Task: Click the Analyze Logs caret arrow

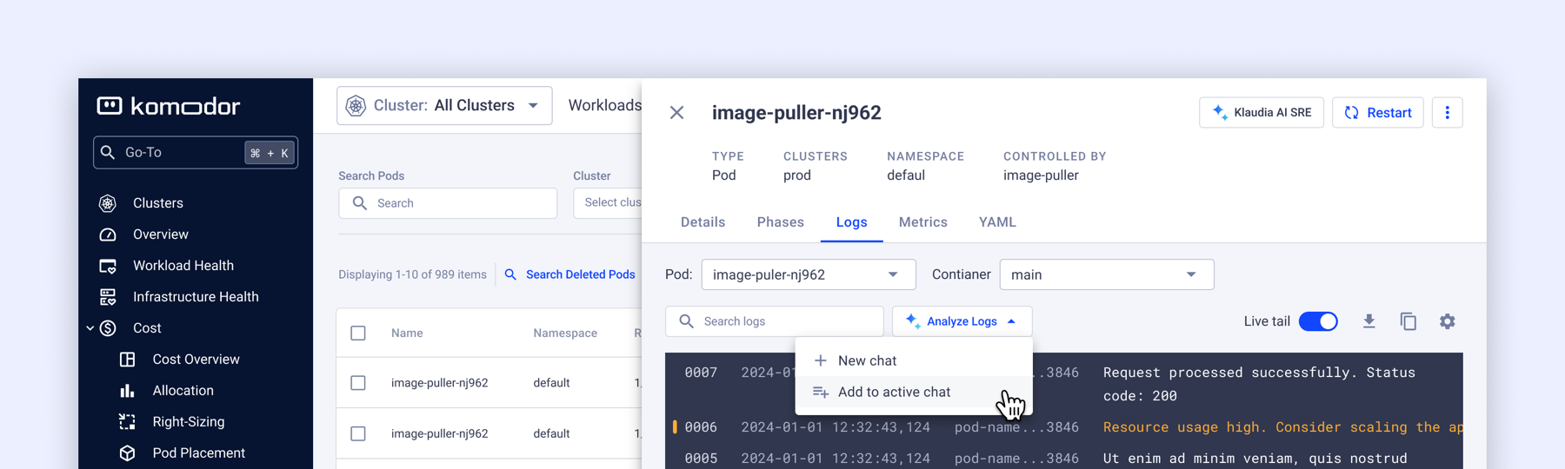Action: coord(1011,321)
